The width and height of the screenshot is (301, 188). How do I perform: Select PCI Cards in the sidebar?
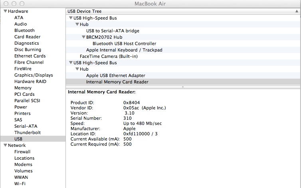24,94
